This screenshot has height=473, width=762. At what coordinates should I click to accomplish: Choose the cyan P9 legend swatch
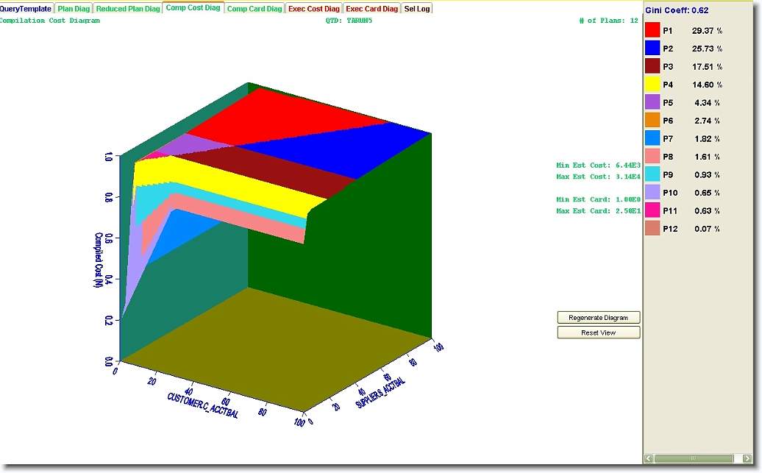pos(652,174)
